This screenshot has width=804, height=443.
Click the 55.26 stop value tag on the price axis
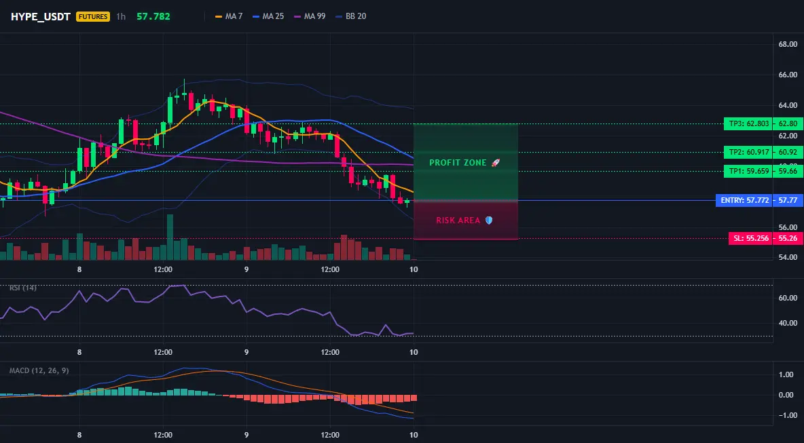point(788,239)
